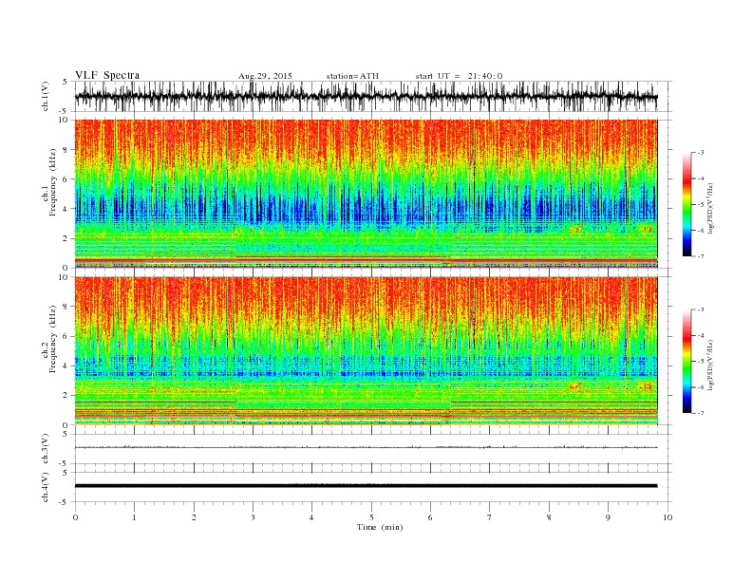Click the ch.3 voltage trace line
Screen dimensions: 752x581
[x=366, y=447]
